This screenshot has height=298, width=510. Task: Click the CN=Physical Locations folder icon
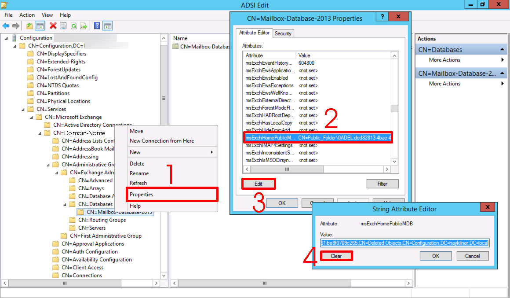[x=31, y=101]
